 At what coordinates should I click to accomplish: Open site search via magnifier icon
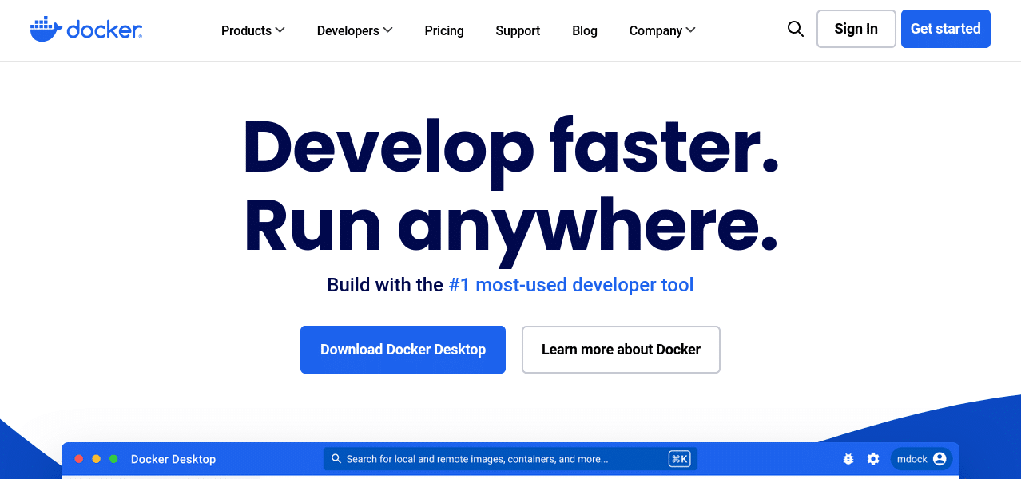click(795, 29)
